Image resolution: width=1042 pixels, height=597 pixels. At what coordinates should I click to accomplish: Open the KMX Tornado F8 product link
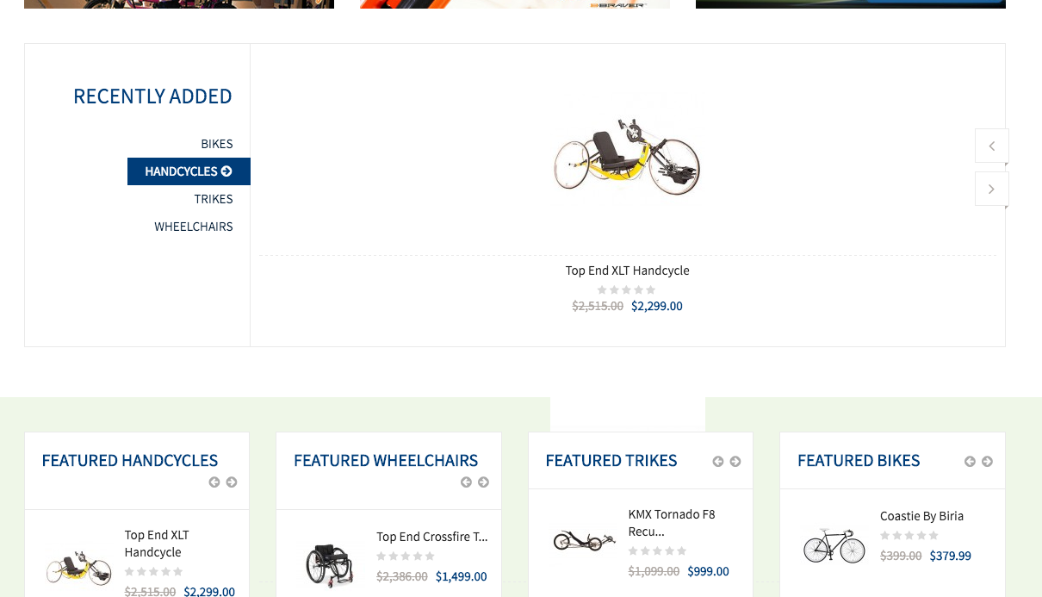pos(672,523)
